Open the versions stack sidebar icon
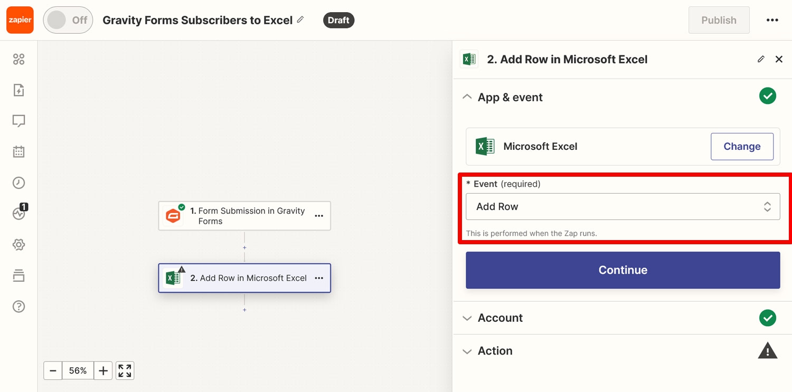The image size is (792, 392). point(18,275)
